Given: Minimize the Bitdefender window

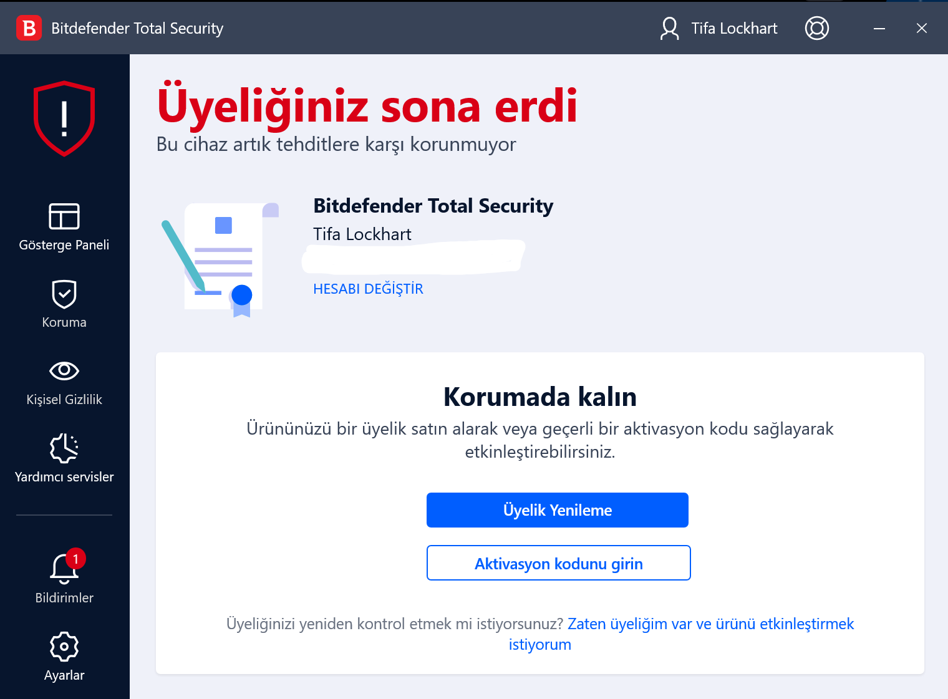Looking at the screenshot, I should 879,28.
